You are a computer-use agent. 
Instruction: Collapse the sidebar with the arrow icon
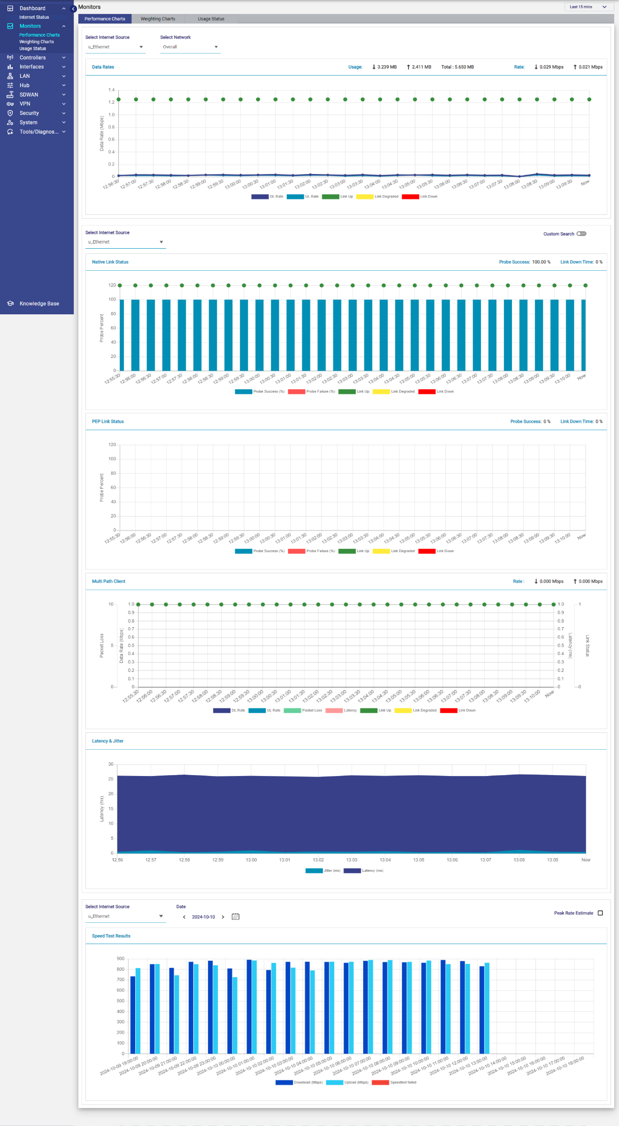[x=74, y=9]
